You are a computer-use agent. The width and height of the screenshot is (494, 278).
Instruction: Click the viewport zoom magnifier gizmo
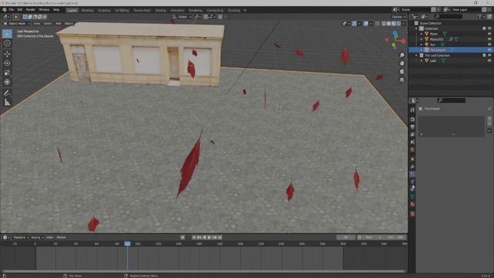pyautogui.click(x=402, y=55)
